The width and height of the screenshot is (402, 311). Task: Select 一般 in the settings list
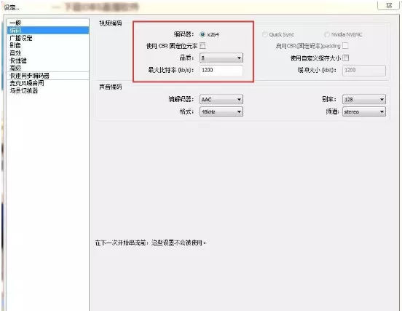click(x=48, y=23)
